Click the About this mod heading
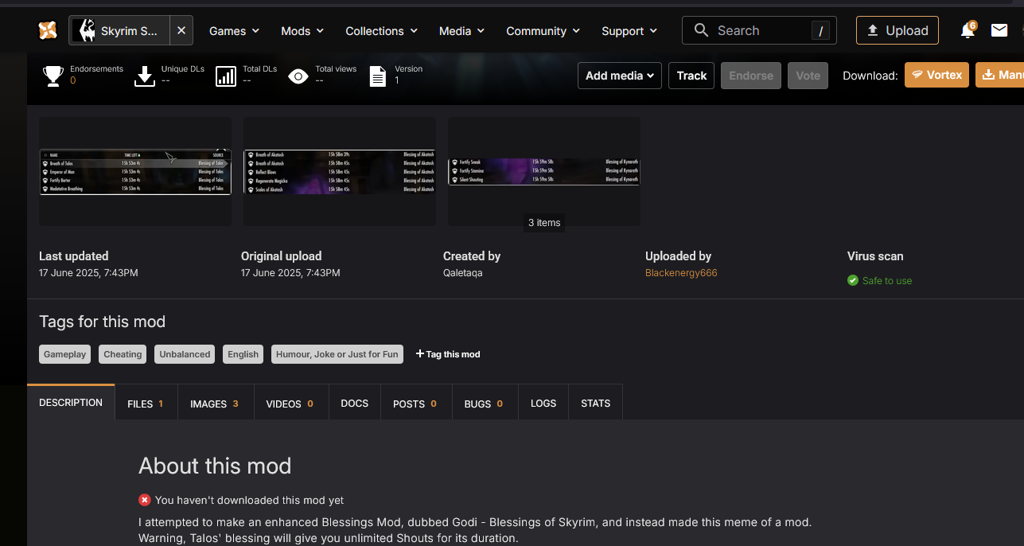The width and height of the screenshot is (1024, 546). pos(215,466)
